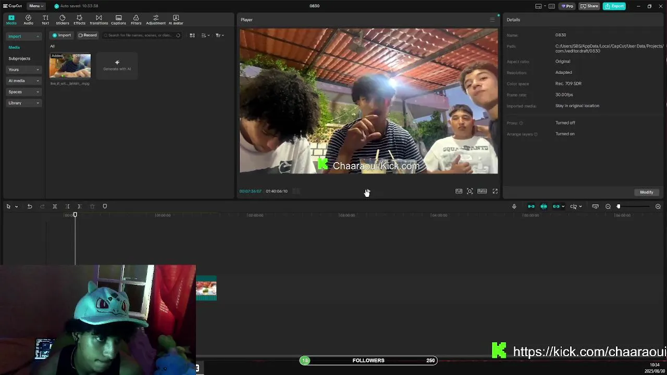Delete left of playhead
This screenshot has height=375, width=667.
tap(67, 207)
